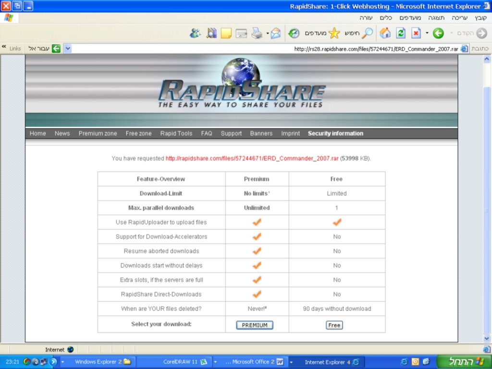Open the red ERD_Commander_2007.rar link
Screen dimensions: 492x369
(252, 159)
